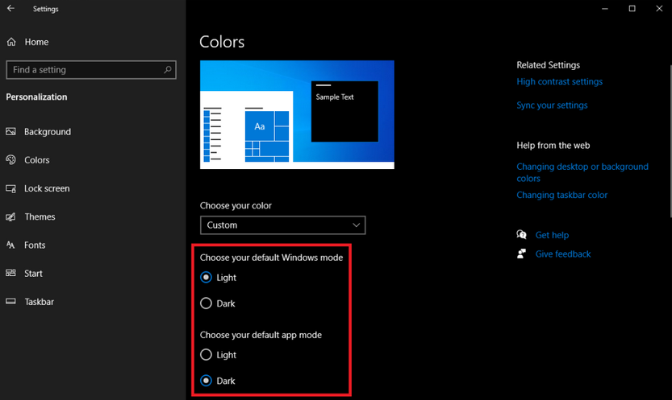Click the Background picture icon
This screenshot has height=400, width=672.
(10, 132)
